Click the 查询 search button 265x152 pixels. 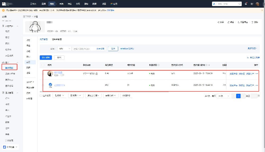113,49
